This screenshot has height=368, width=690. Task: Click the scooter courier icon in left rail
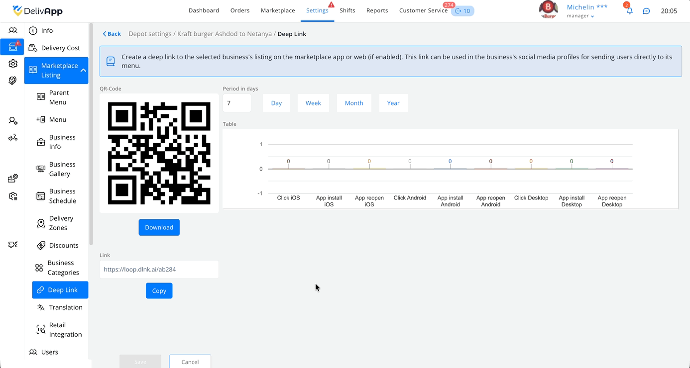pos(13,138)
